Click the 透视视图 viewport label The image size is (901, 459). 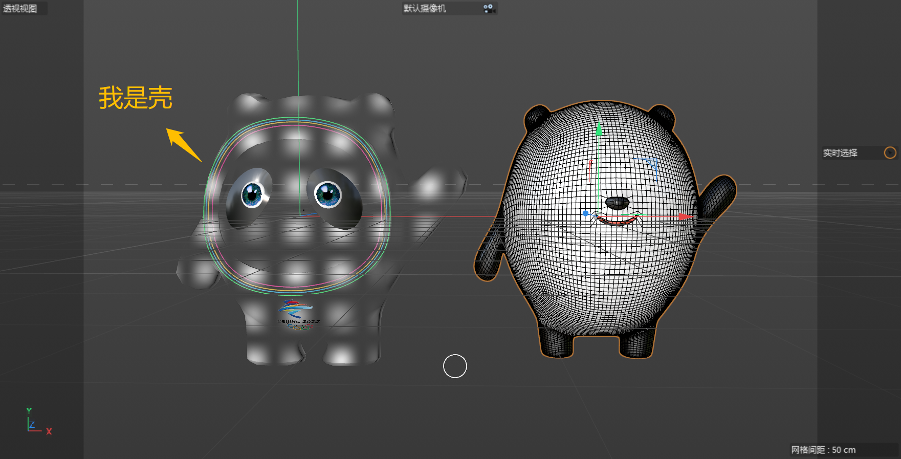pos(20,8)
